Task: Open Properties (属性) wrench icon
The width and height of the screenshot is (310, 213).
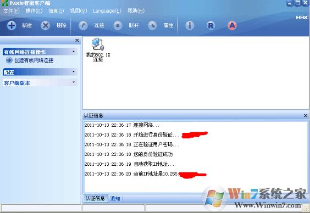Action: (152, 26)
